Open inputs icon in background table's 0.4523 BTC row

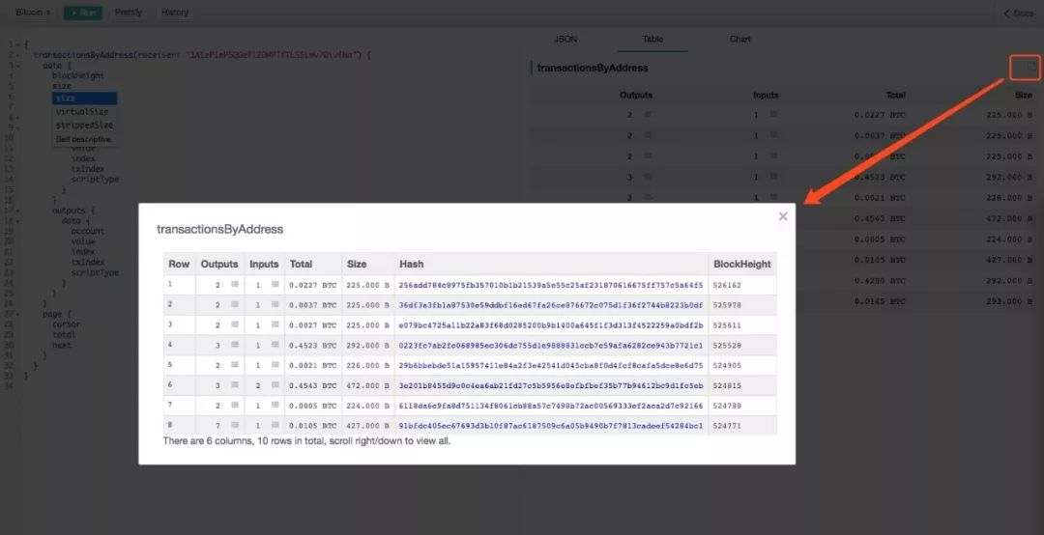pos(773,177)
